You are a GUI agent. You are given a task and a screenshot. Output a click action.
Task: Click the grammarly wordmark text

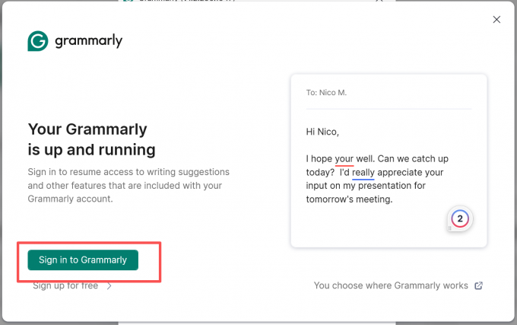coord(88,41)
